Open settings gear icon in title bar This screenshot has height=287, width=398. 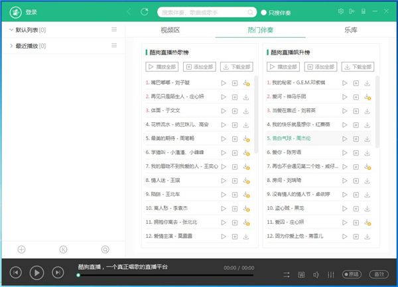(x=341, y=11)
